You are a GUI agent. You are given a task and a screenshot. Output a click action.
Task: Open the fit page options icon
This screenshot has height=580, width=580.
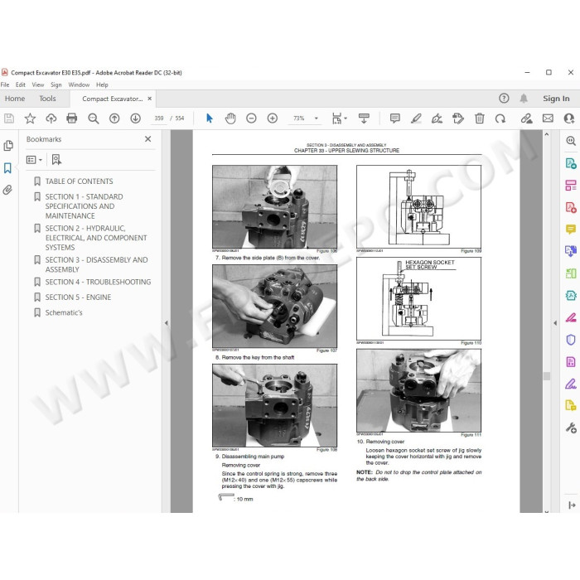339,118
